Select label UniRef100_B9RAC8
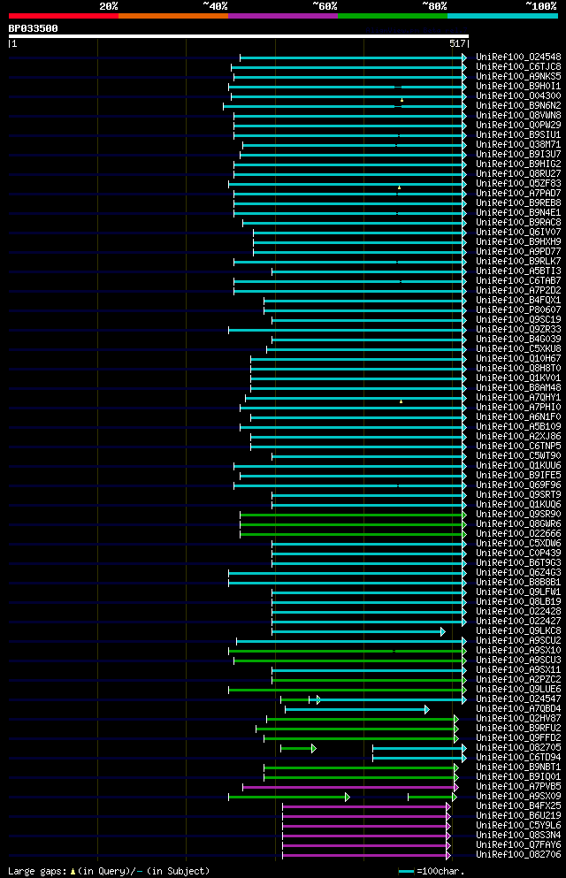The width and height of the screenshot is (566, 878). (518, 222)
